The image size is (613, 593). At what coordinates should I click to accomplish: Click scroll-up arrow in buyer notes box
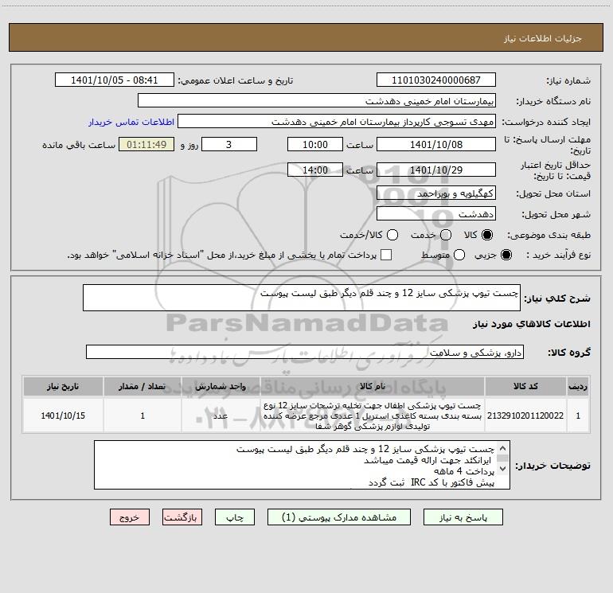coord(503,448)
